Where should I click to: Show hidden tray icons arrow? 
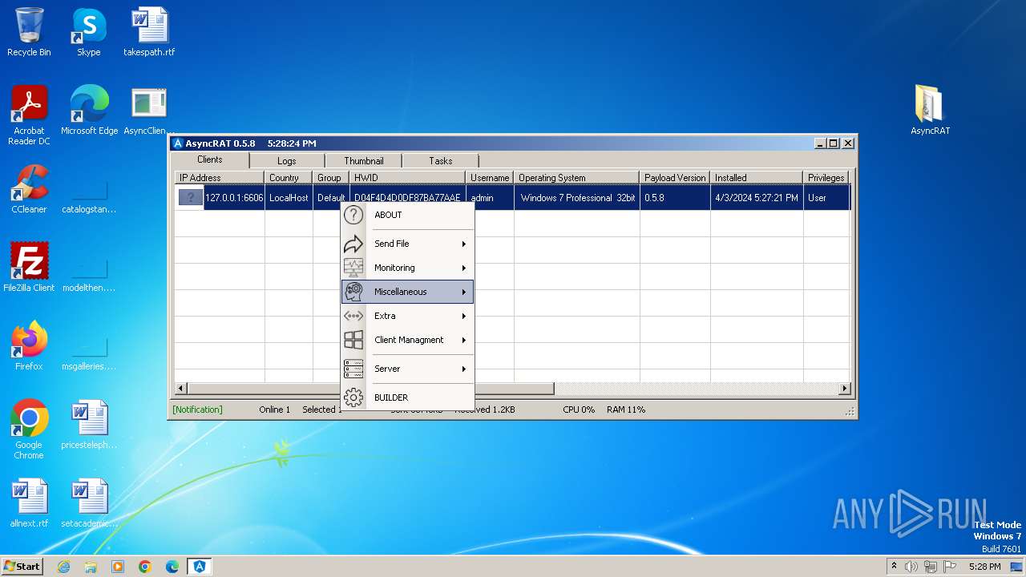coord(894,567)
